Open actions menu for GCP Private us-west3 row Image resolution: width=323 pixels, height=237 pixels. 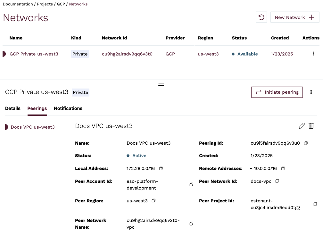313,54
